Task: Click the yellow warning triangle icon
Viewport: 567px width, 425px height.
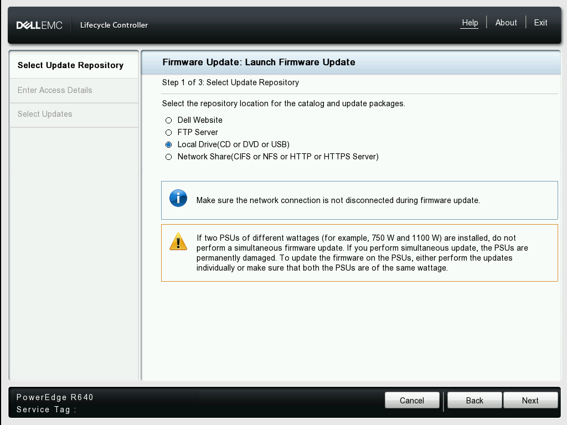Action: coord(178,241)
